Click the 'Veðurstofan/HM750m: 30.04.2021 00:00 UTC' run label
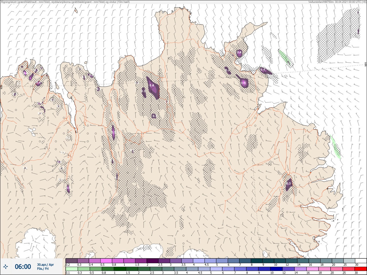Screen dimensions: 367x275 coord(337,2)
